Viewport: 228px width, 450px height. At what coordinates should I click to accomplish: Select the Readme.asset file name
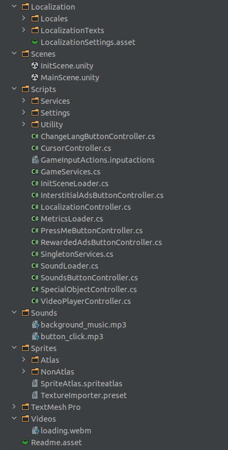(56, 443)
